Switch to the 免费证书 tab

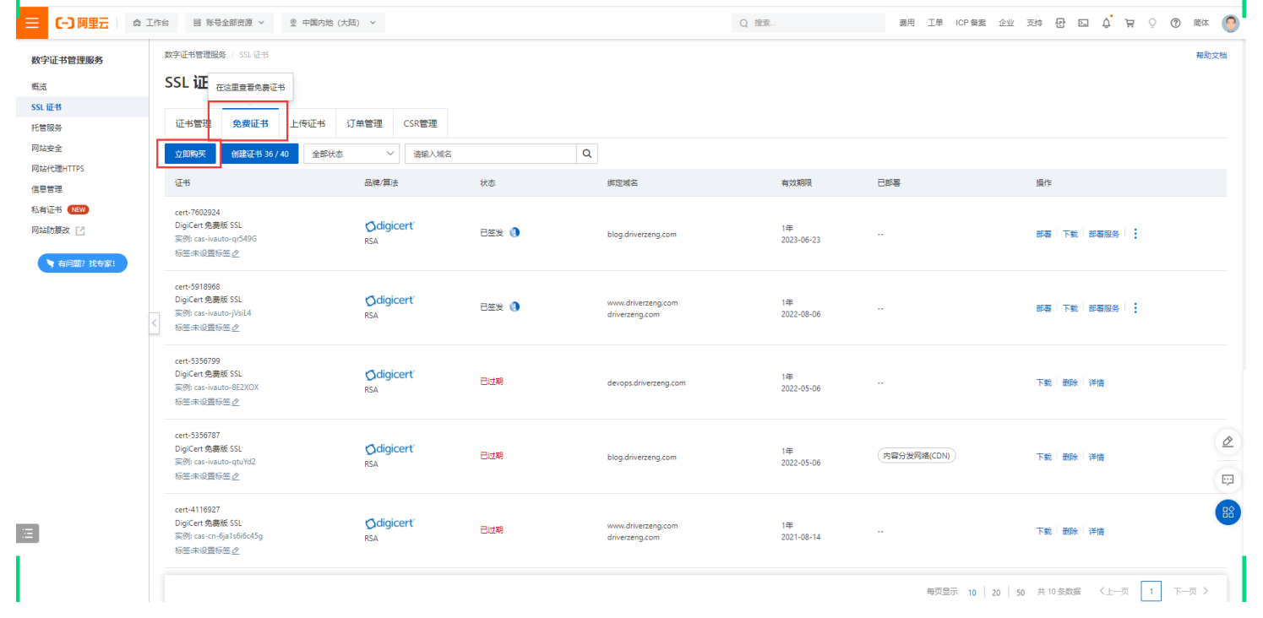pos(250,123)
